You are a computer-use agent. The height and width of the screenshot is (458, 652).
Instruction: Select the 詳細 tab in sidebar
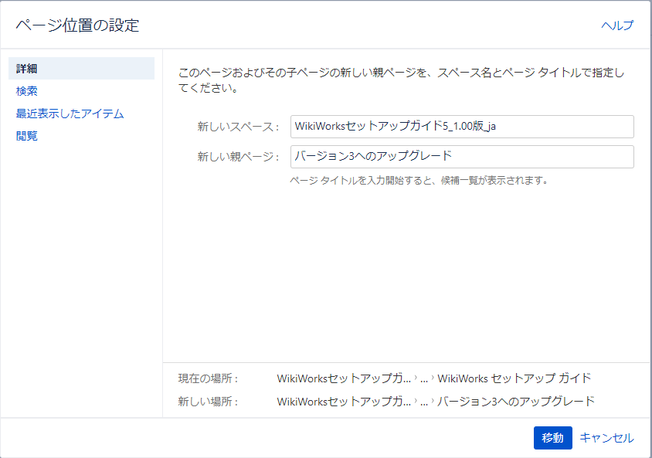click(27, 69)
